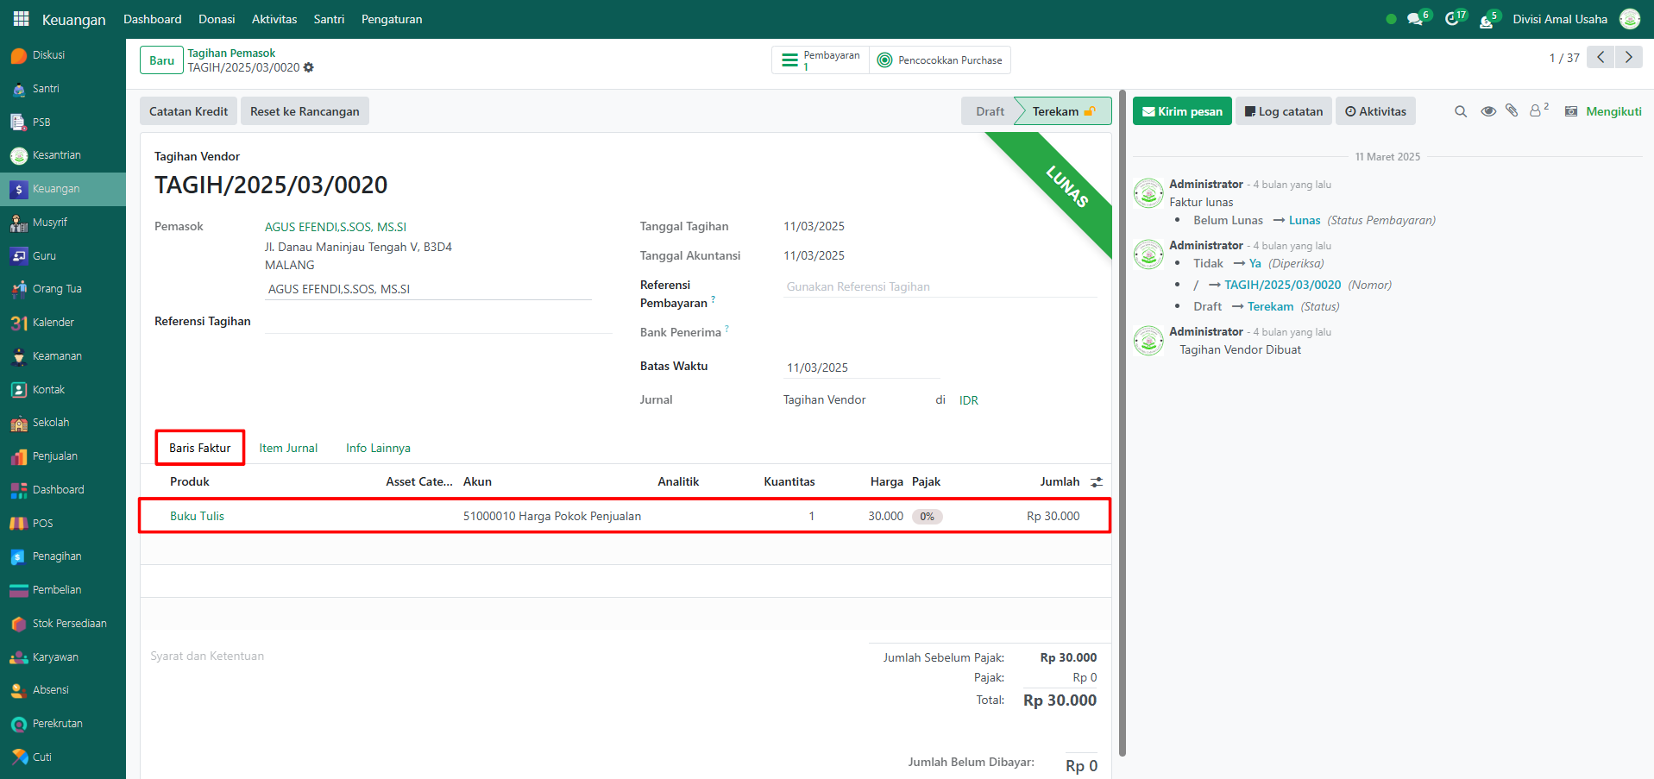Click the Referensi Tagihan input field

tap(437, 322)
